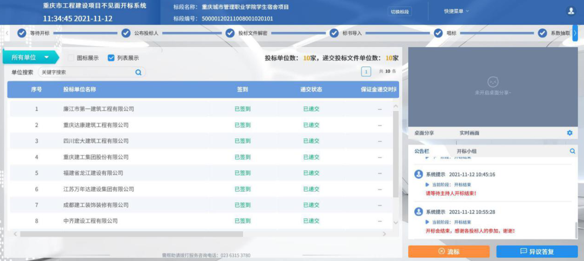Click the table's horizontal scrollbar

point(131,234)
